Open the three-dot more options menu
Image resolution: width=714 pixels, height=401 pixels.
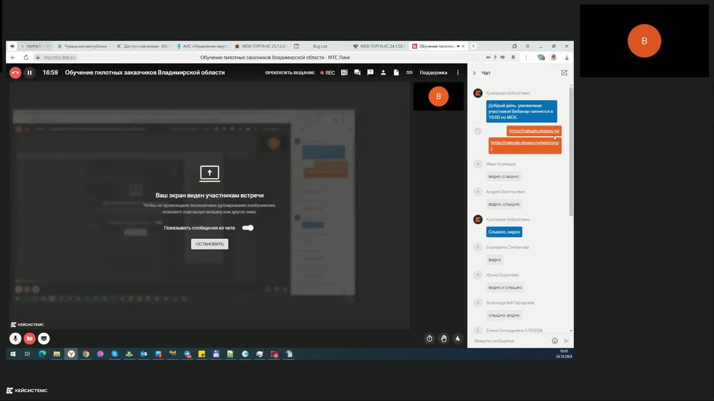coord(458,72)
